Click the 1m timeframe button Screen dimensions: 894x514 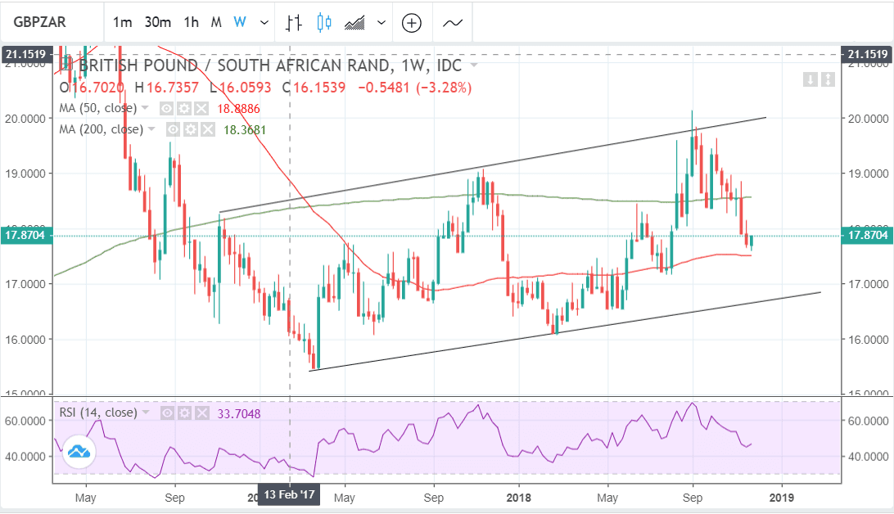(x=122, y=23)
